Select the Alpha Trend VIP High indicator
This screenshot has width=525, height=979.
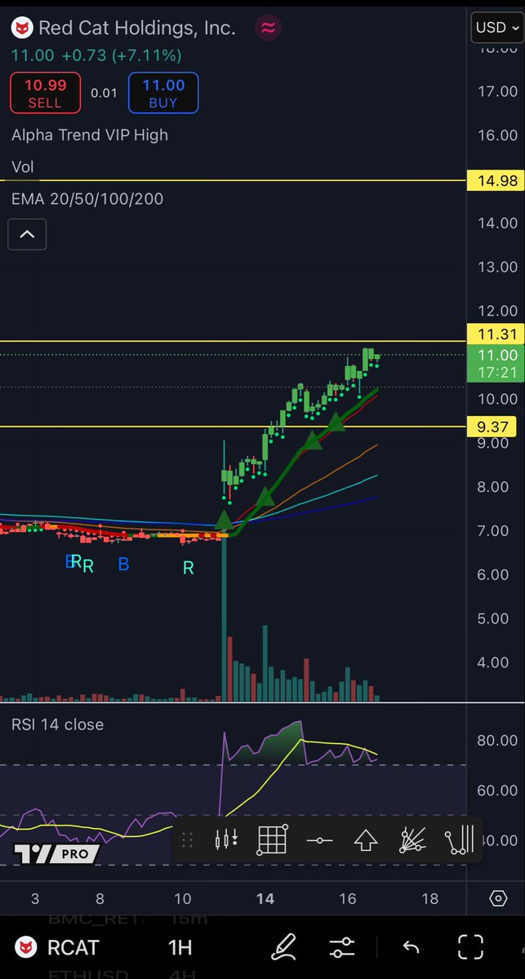[x=90, y=135]
